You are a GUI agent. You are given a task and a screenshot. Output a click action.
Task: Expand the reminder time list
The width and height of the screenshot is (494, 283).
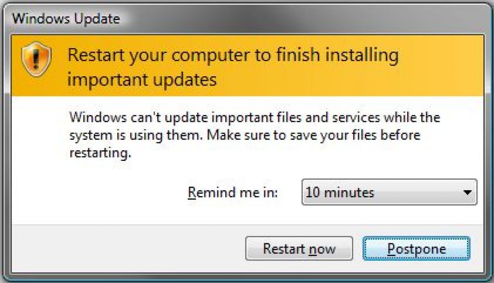click(x=467, y=192)
